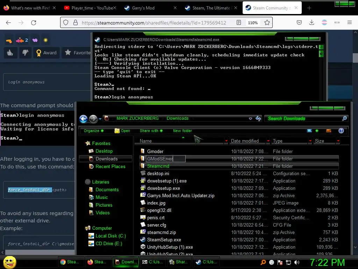Open Firefox downloads panel
This screenshot has height=269, width=358.
pos(312,22)
